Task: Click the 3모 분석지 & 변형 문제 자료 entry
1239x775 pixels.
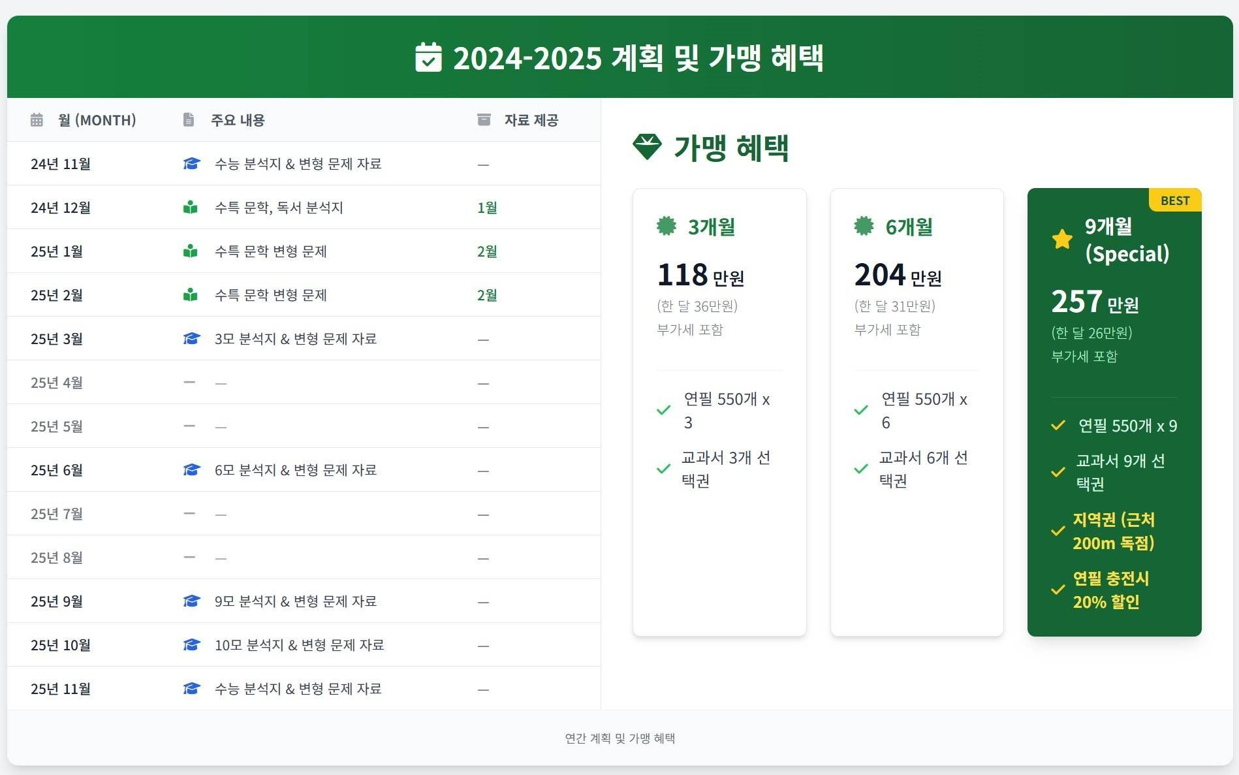Action: [295, 339]
